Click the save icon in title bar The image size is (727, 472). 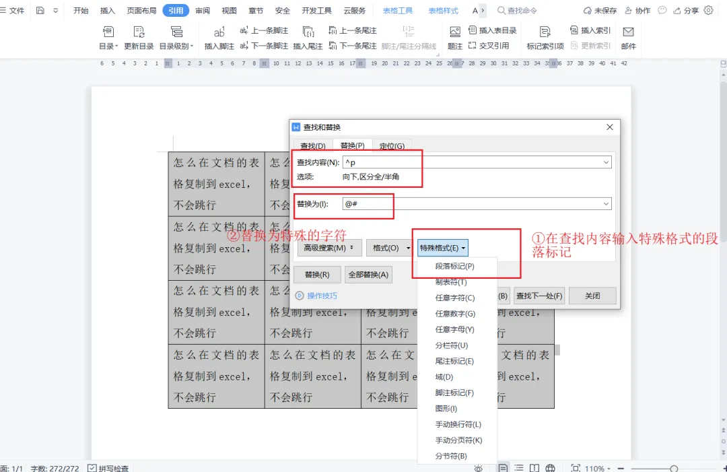coord(40,10)
